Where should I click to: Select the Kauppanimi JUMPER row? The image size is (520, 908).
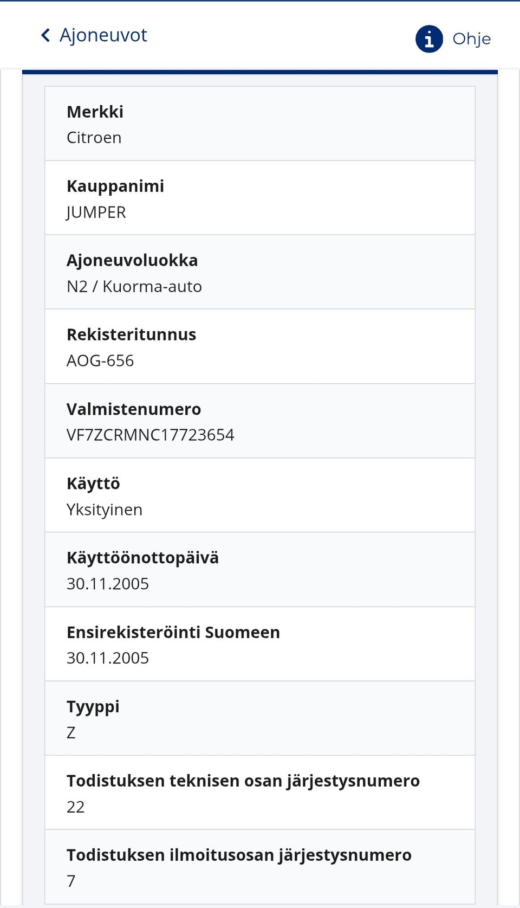[x=260, y=198]
